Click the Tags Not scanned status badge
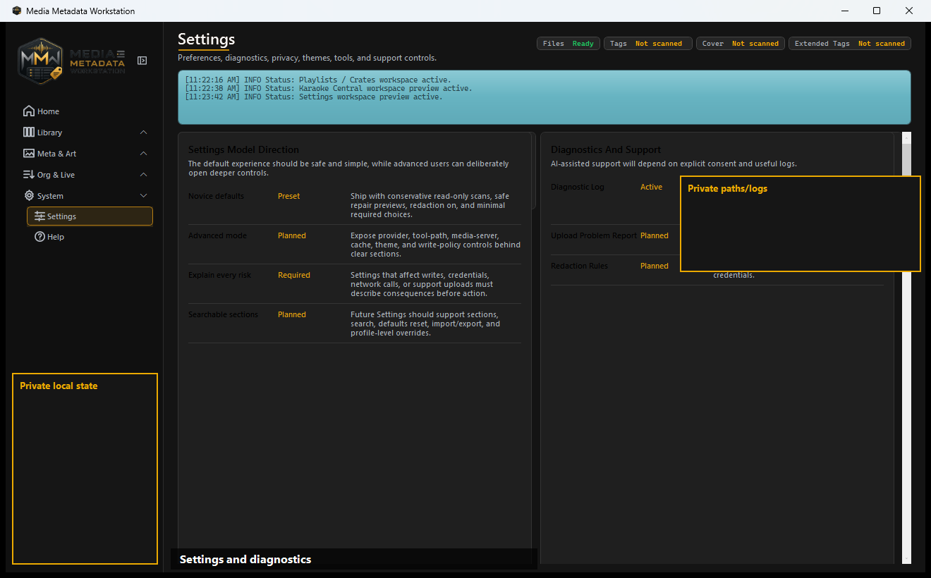 pos(647,44)
